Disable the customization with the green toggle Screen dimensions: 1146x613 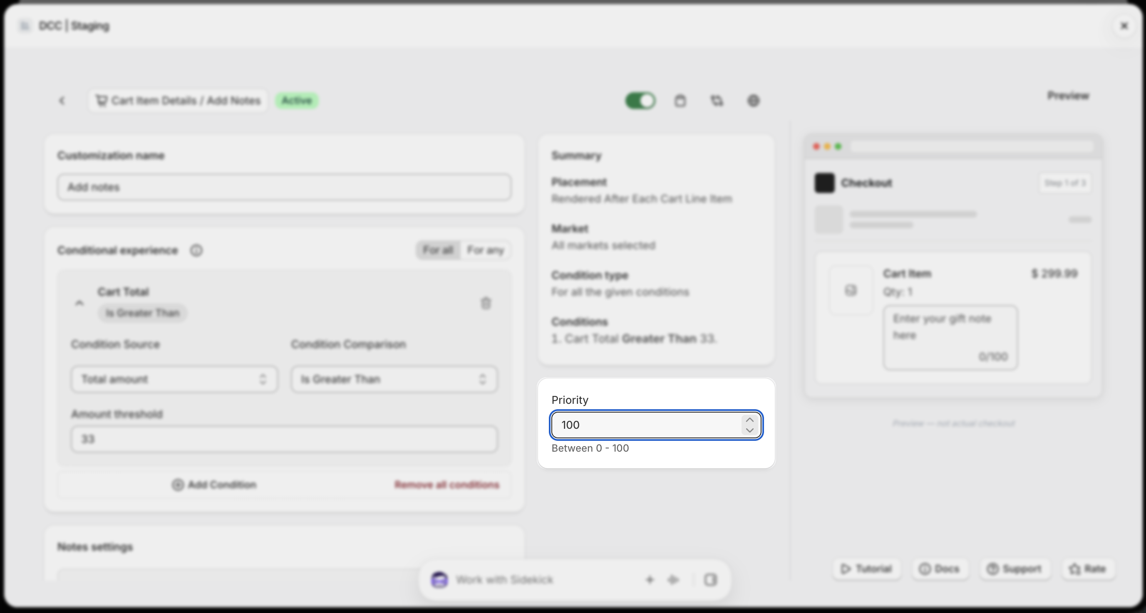coord(640,101)
